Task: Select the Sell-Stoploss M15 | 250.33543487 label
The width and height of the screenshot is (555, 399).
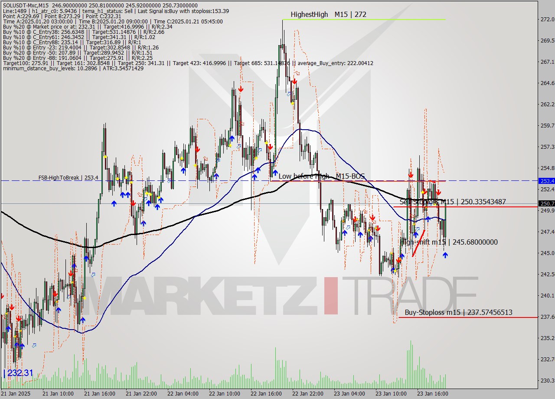Action: click(x=453, y=202)
